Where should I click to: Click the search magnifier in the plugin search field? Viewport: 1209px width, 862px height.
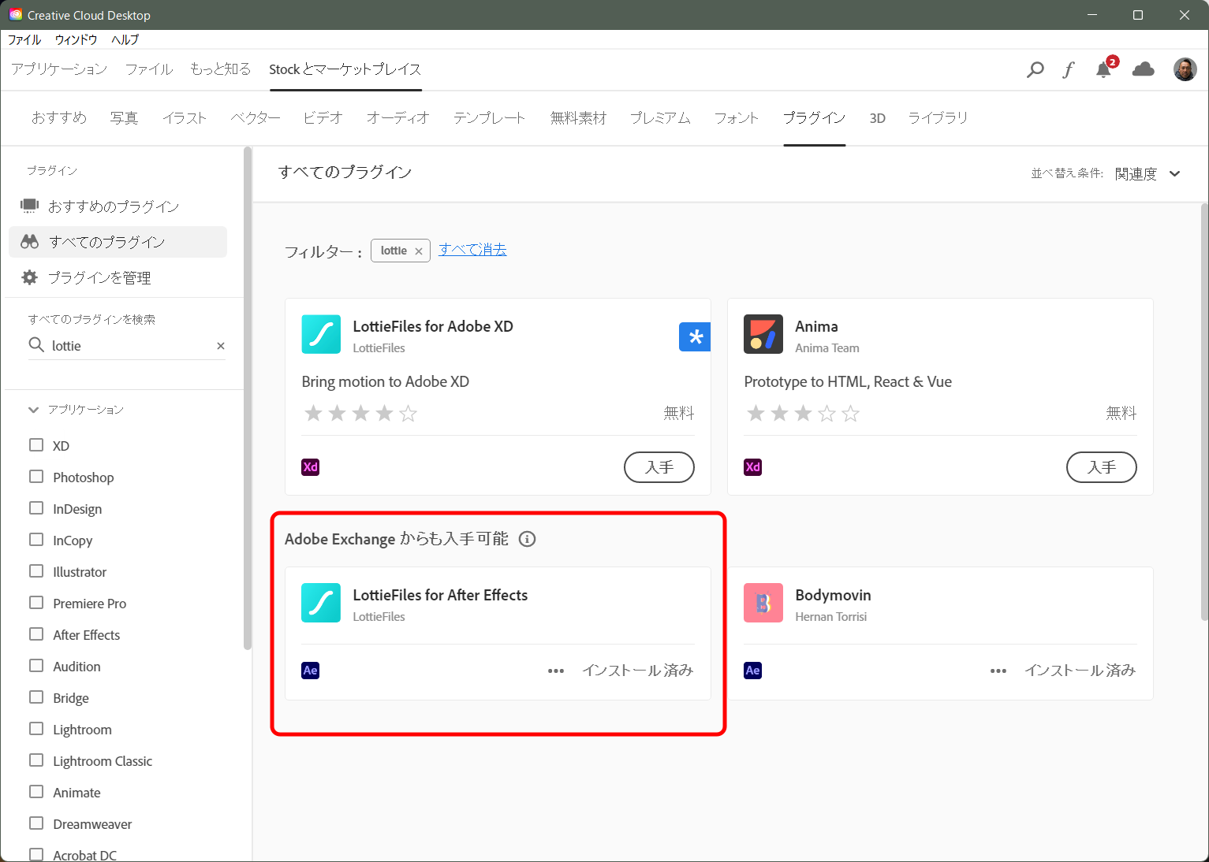[x=36, y=345]
